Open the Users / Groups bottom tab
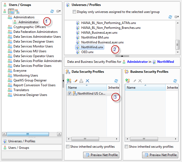Viewport: 182px width, 162px height. point(19,148)
